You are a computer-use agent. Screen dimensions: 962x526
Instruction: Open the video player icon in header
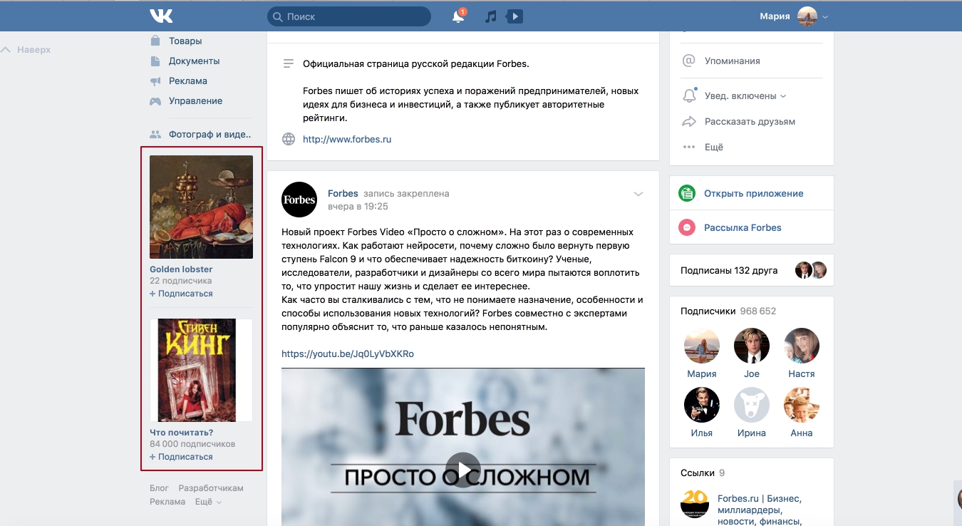coord(514,16)
